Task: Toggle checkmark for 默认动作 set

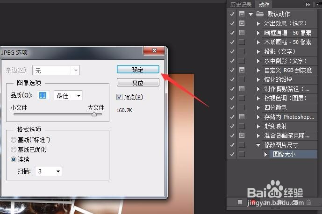Action: (x=232, y=14)
